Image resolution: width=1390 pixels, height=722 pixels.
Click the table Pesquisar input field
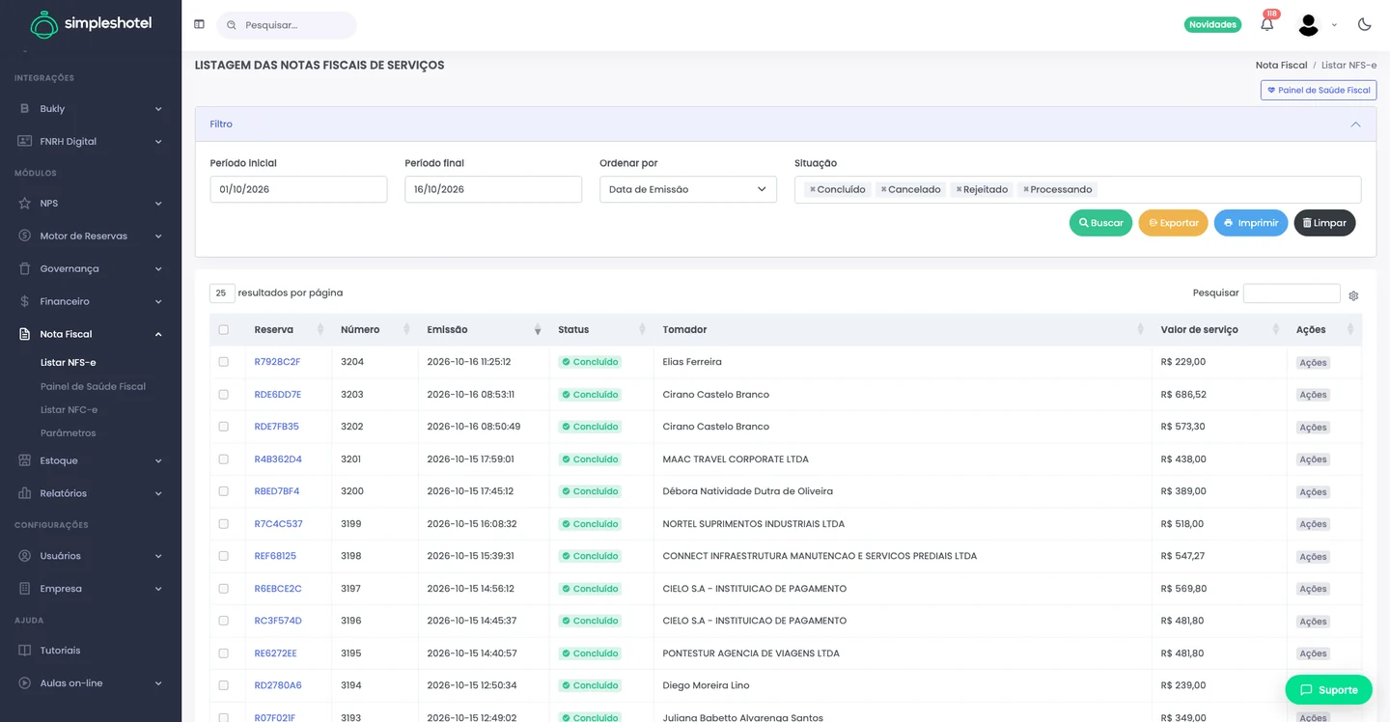(x=1292, y=292)
